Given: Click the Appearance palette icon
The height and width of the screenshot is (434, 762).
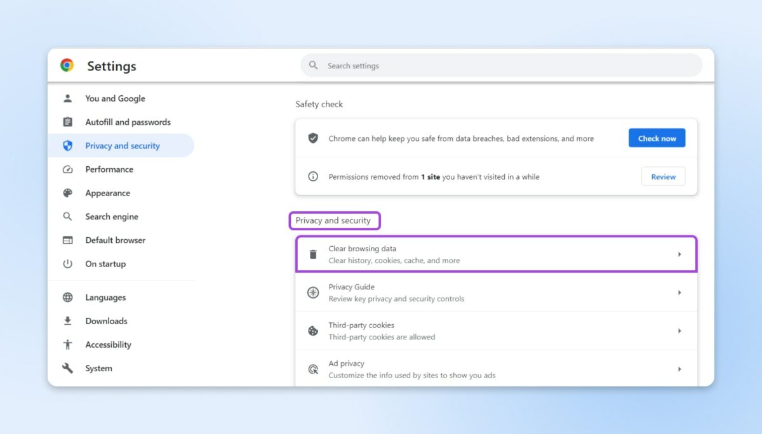Looking at the screenshot, I should 68,193.
